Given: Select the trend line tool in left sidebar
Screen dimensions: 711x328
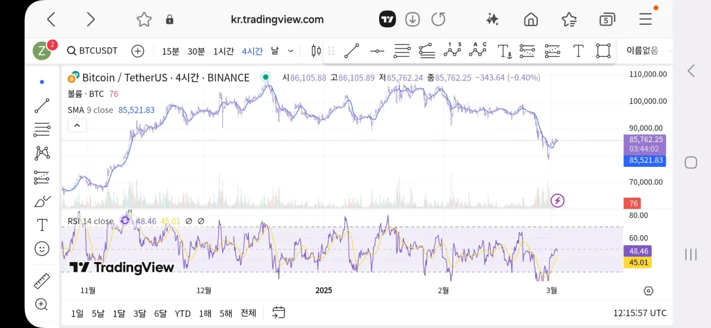Looking at the screenshot, I should (42, 106).
